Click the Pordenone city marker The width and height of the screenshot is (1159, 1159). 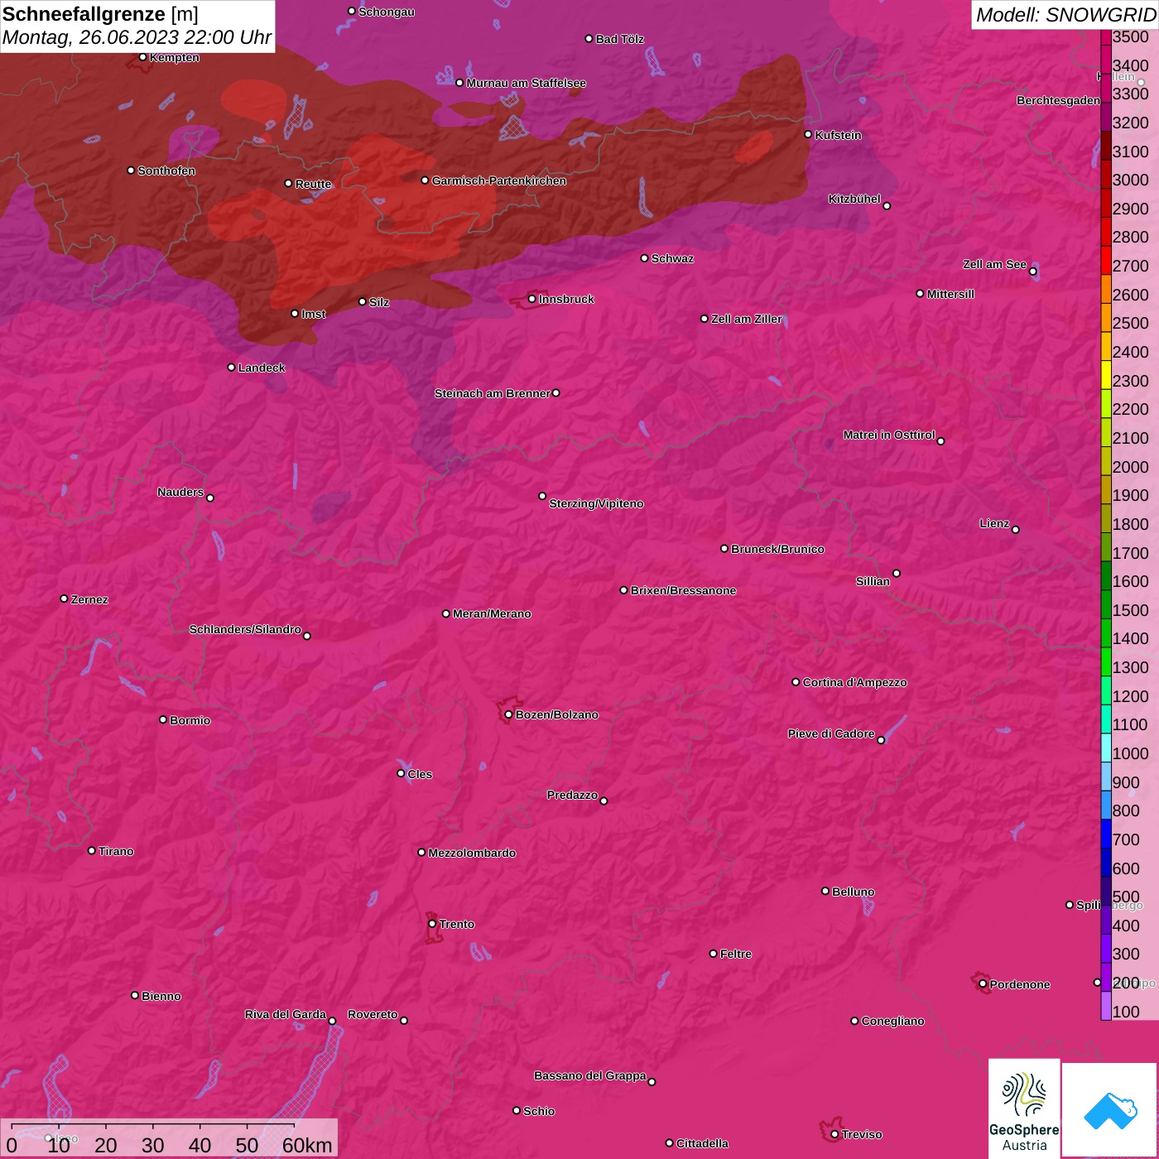[983, 984]
